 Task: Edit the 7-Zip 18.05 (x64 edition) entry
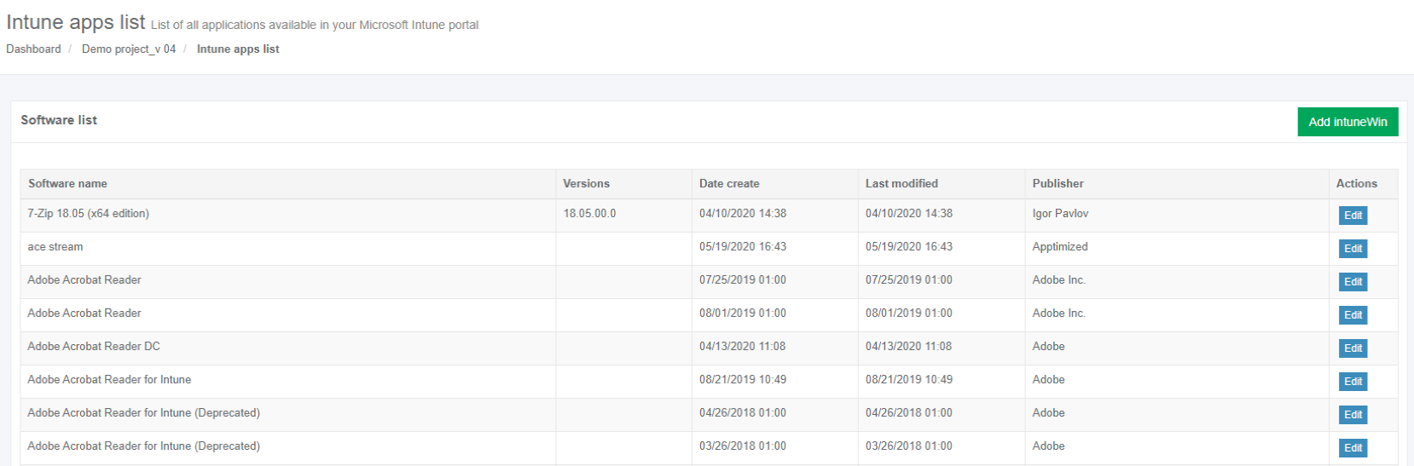[x=1353, y=216]
